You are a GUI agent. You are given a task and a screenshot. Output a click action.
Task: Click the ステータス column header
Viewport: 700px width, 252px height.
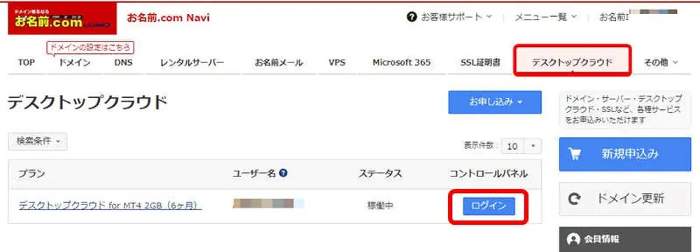pos(380,174)
